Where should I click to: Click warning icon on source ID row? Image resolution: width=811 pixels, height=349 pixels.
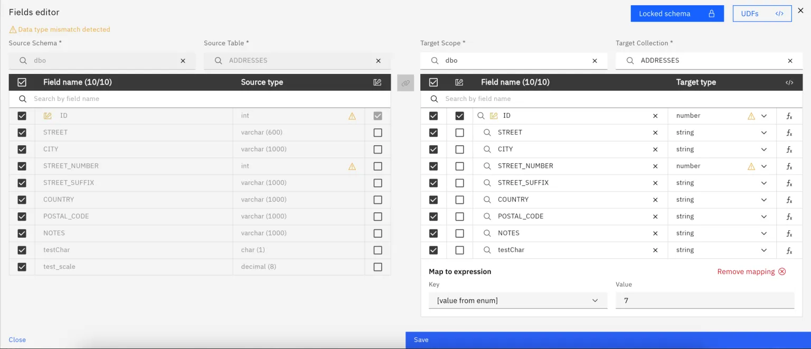[x=352, y=116]
